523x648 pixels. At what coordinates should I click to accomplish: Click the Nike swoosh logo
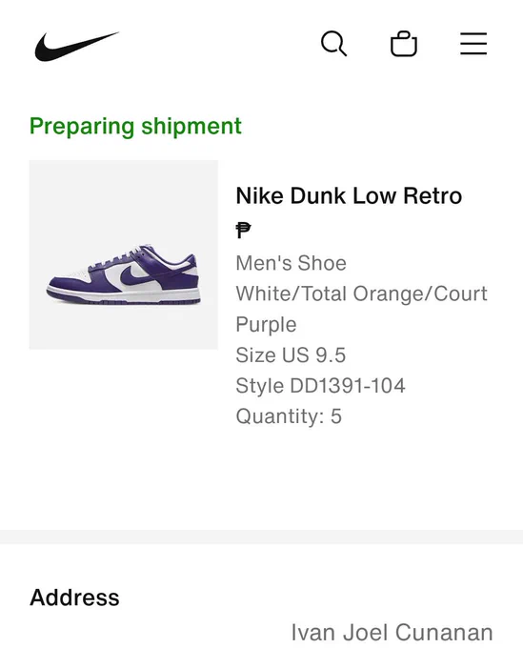(x=77, y=46)
